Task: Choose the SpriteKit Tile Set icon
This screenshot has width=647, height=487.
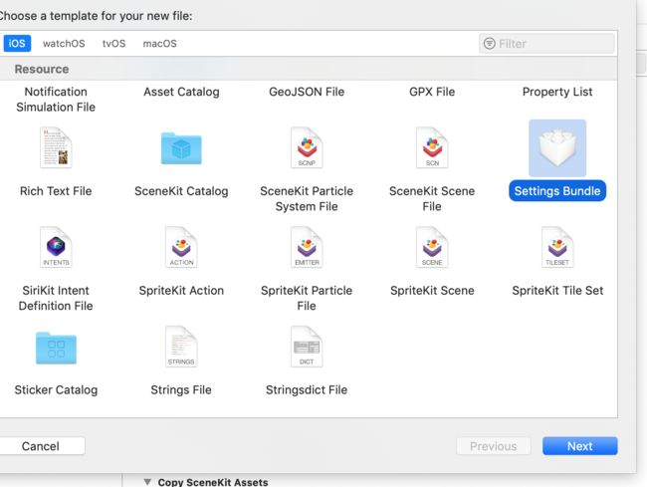Action: tap(557, 247)
